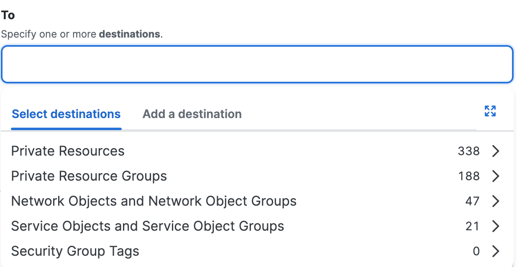Click the 47 count for Network Objects
The image size is (517, 267).
pos(472,201)
